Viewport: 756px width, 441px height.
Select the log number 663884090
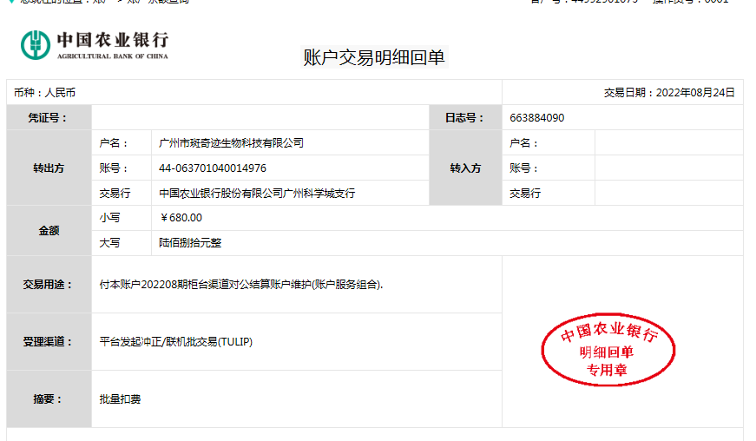click(536, 117)
